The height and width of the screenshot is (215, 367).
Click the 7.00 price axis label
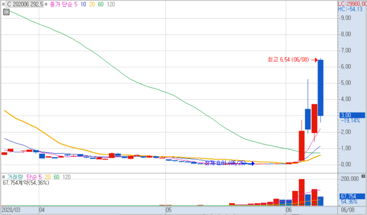(x=346, y=50)
